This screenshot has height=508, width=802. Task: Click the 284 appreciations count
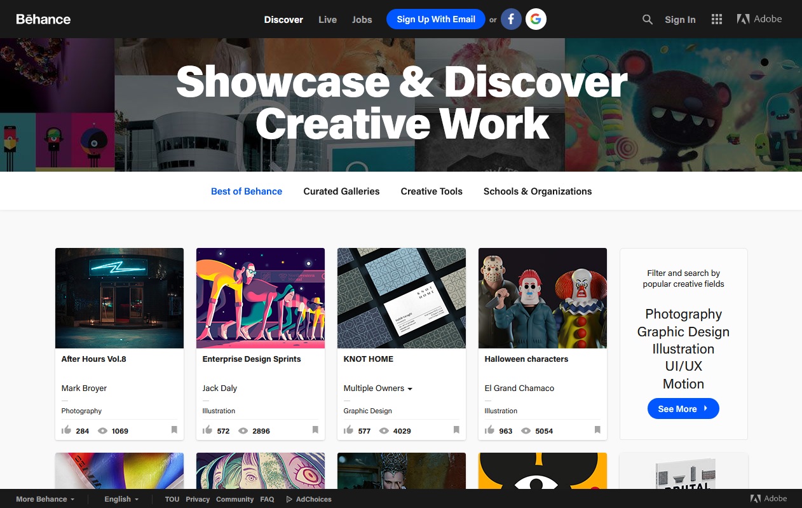click(x=83, y=431)
